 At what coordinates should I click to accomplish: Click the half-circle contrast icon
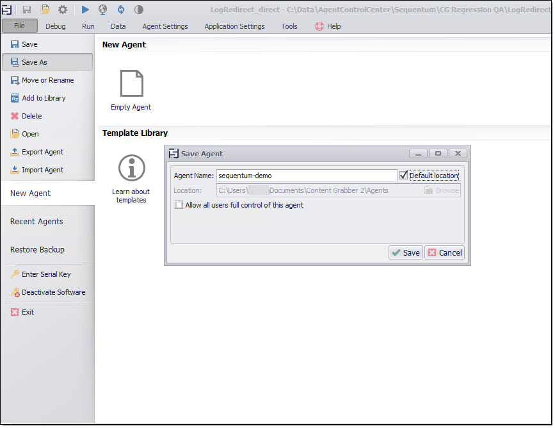(138, 10)
